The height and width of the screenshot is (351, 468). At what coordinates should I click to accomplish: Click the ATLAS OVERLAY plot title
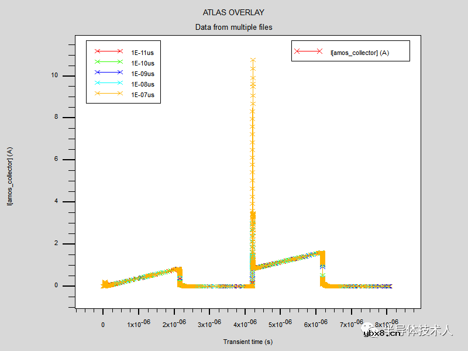coord(233,12)
